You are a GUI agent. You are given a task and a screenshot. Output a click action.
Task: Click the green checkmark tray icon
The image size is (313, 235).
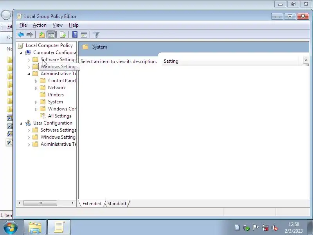(246, 228)
